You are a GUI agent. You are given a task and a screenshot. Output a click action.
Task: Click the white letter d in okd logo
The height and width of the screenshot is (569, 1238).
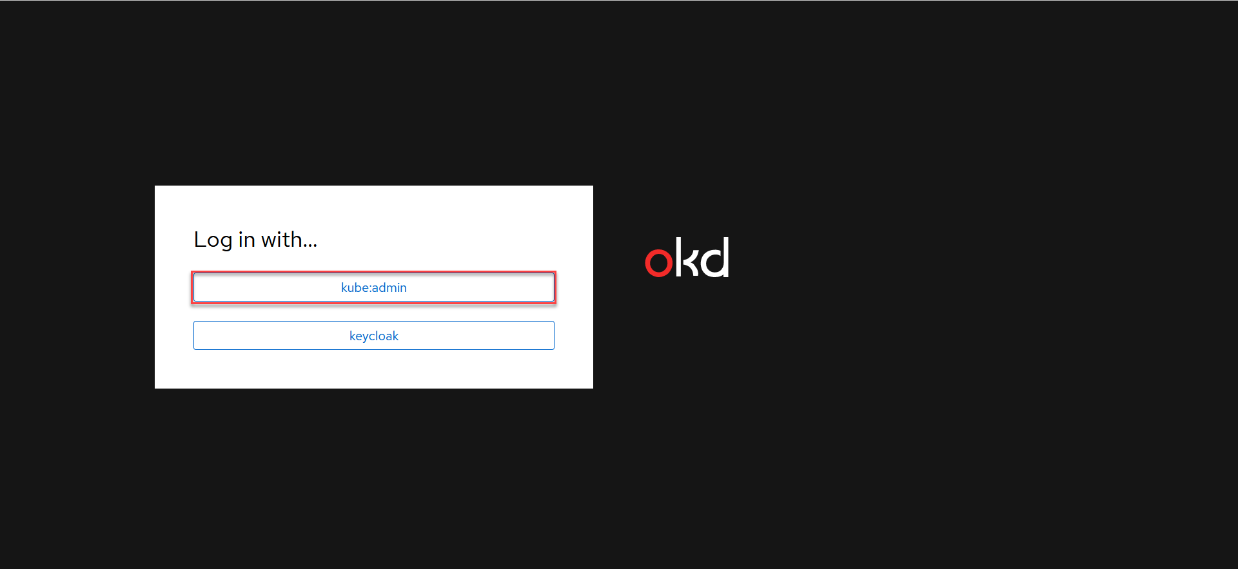click(716, 257)
